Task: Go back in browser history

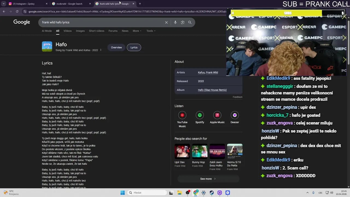Action: pyautogui.click(x=4, y=11)
